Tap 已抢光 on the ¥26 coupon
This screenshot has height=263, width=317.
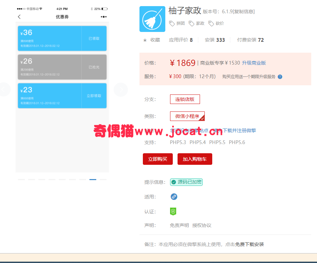[x=94, y=67]
